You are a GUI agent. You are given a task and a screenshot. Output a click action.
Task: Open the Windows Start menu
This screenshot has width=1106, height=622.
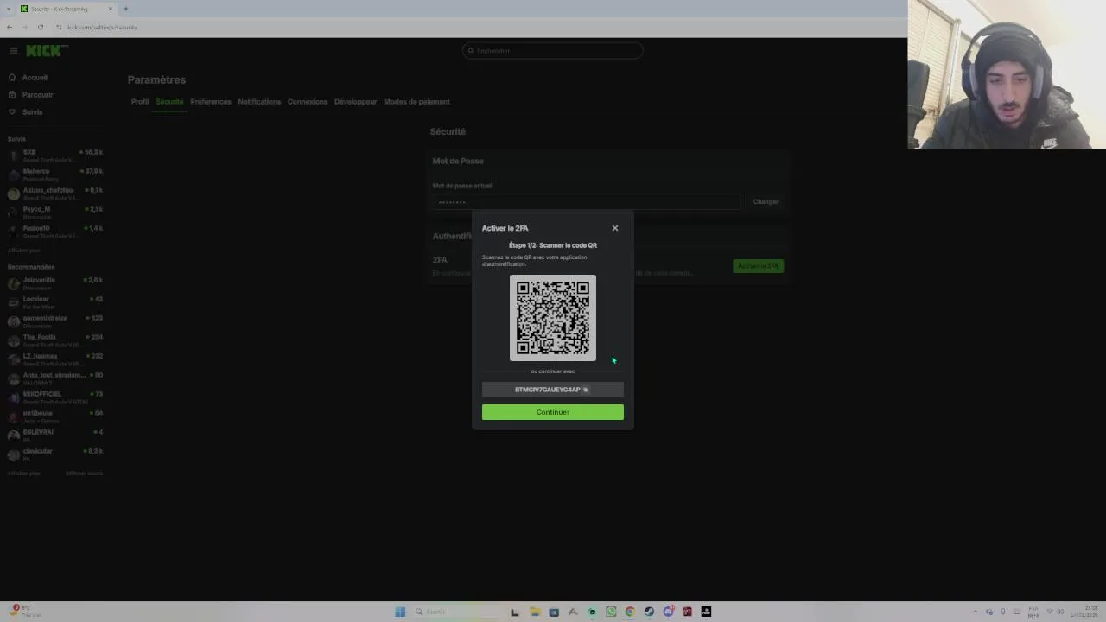400,612
